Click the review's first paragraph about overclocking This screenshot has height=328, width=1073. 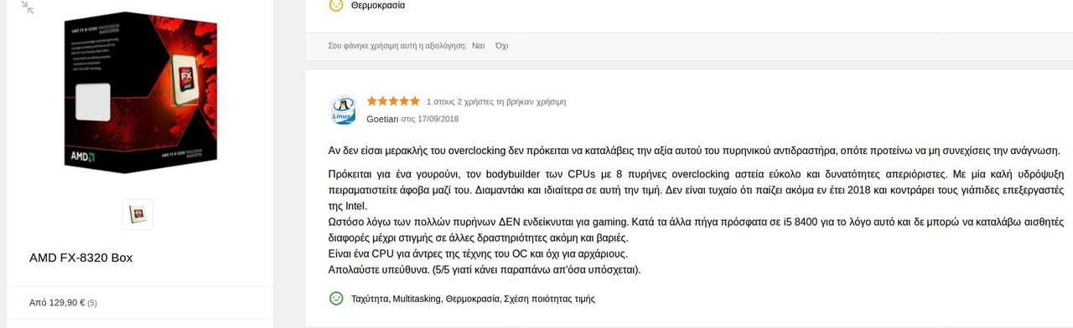[x=694, y=151]
